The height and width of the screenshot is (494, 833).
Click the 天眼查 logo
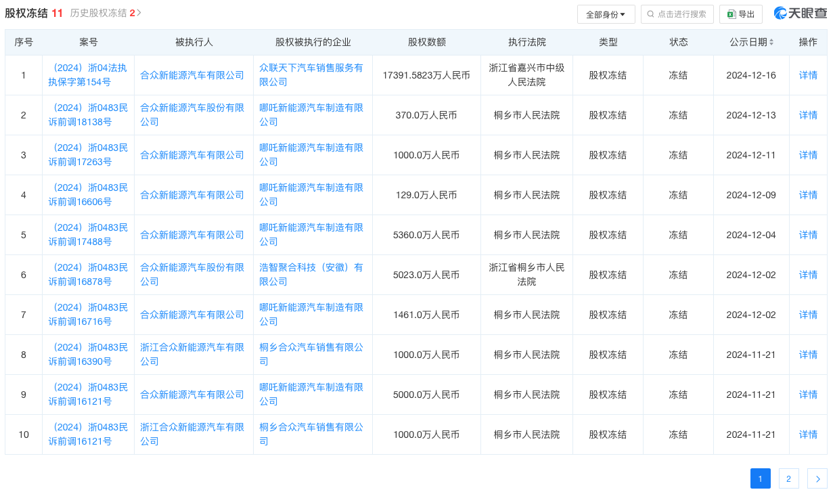[x=801, y=14]
